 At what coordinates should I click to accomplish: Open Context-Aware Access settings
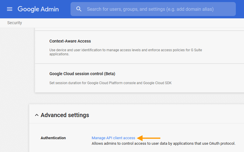(70, 41)
